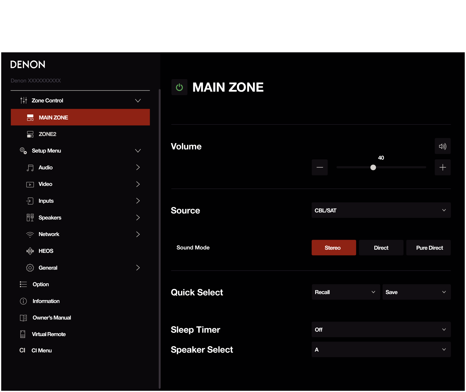
Task: Click the CI Menu icon
Action: pyautogui.click(x=22, y=351)
